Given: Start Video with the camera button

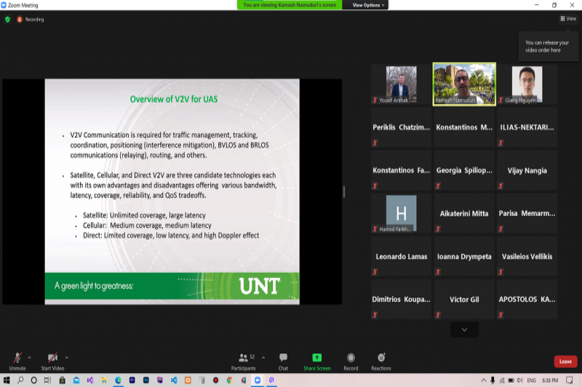Looking at the screenshot, I should [52, 358].
